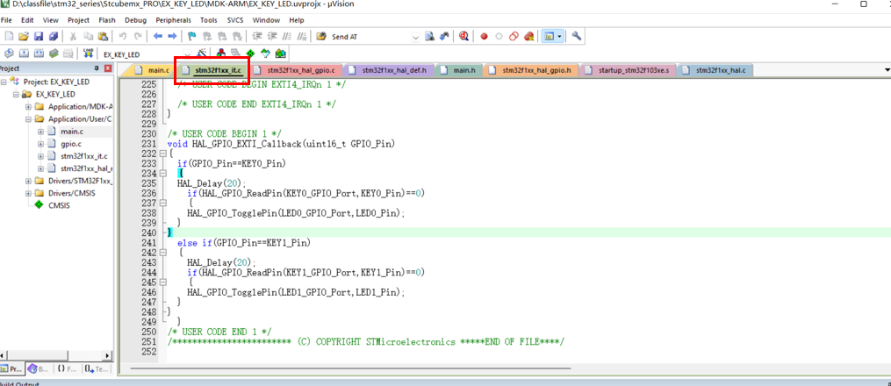Select the CMSIS item in project tree

coord(59,205)
